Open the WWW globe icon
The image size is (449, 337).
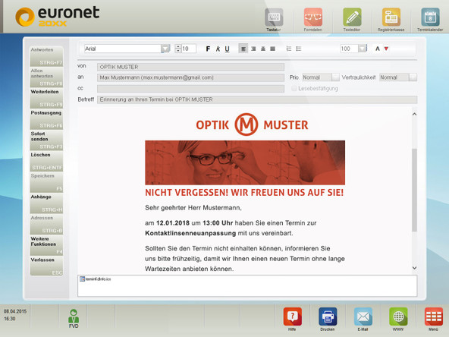(x=398, y=317)
